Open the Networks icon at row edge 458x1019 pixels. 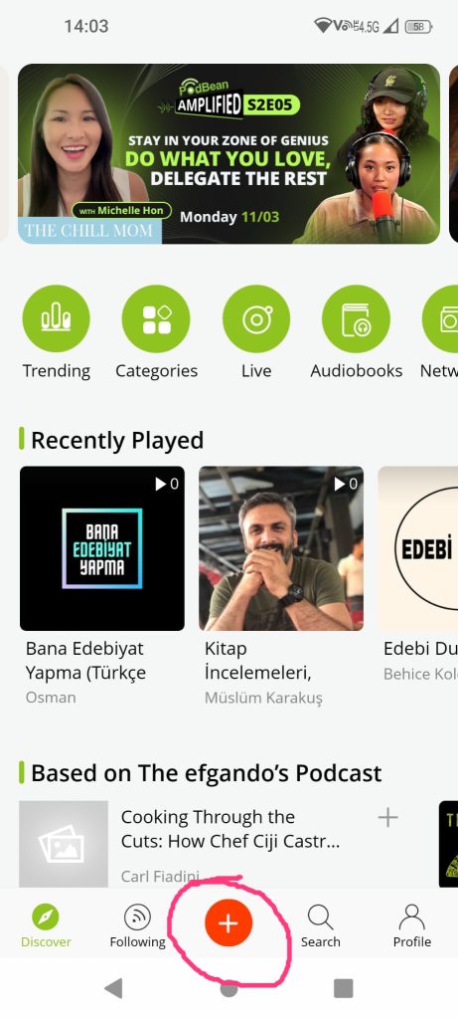(x=440, y=318)
